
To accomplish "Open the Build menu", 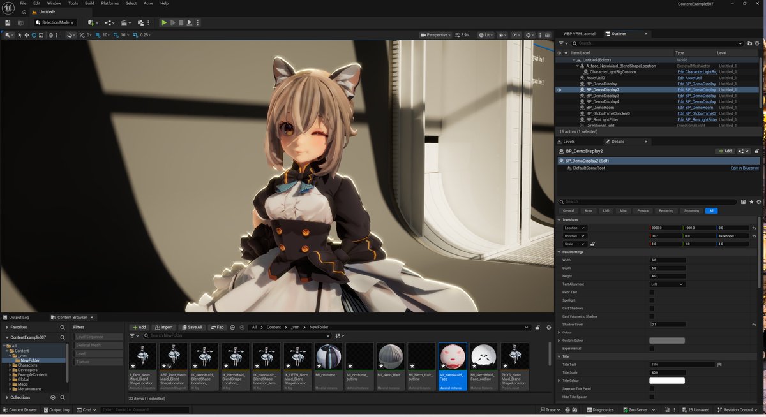I will pos(89,3).
